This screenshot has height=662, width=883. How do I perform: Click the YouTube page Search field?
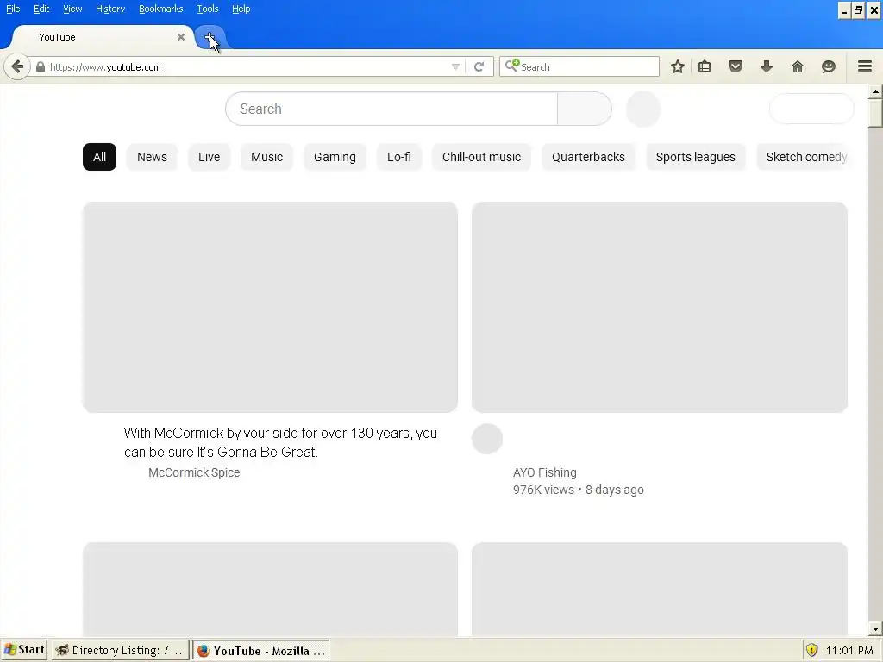point(391,109)
